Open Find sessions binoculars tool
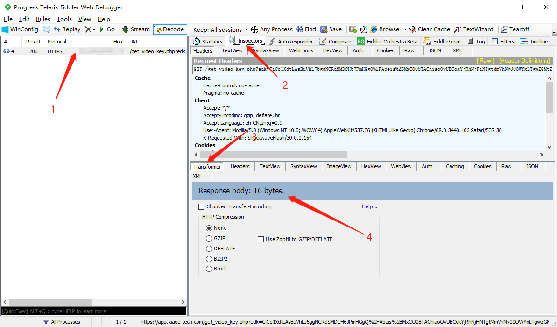This screenshot has width=557, height=327. tap(306, 29)
